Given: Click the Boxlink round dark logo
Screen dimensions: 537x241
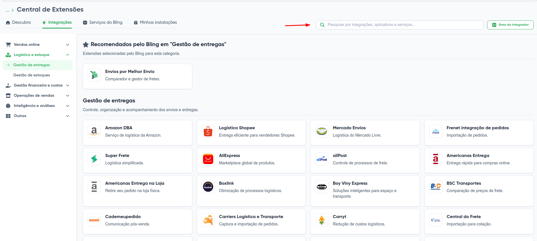Looking at the screenshot, I should (208, 187).
